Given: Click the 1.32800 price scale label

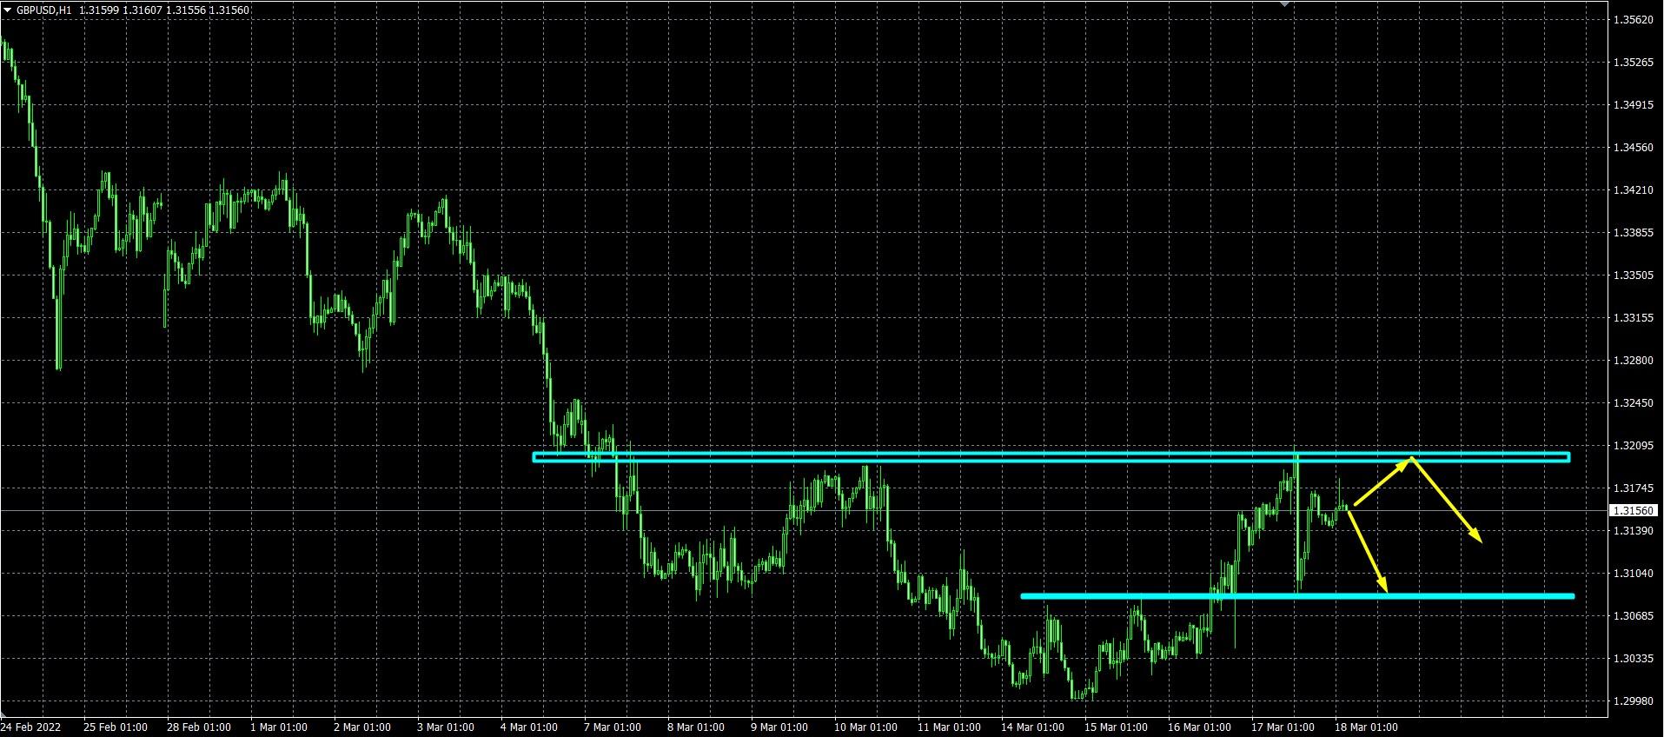Looking at the screenshot, I should pos(1633,361).
